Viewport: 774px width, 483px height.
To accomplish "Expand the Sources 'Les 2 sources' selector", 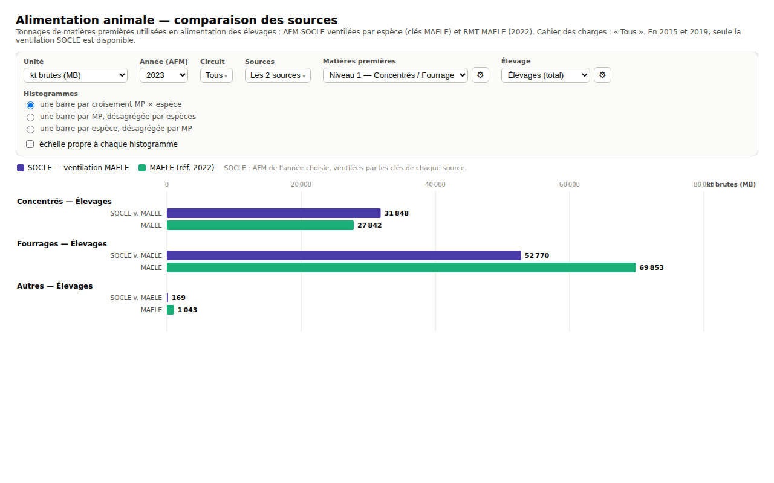I will [278, 75].
